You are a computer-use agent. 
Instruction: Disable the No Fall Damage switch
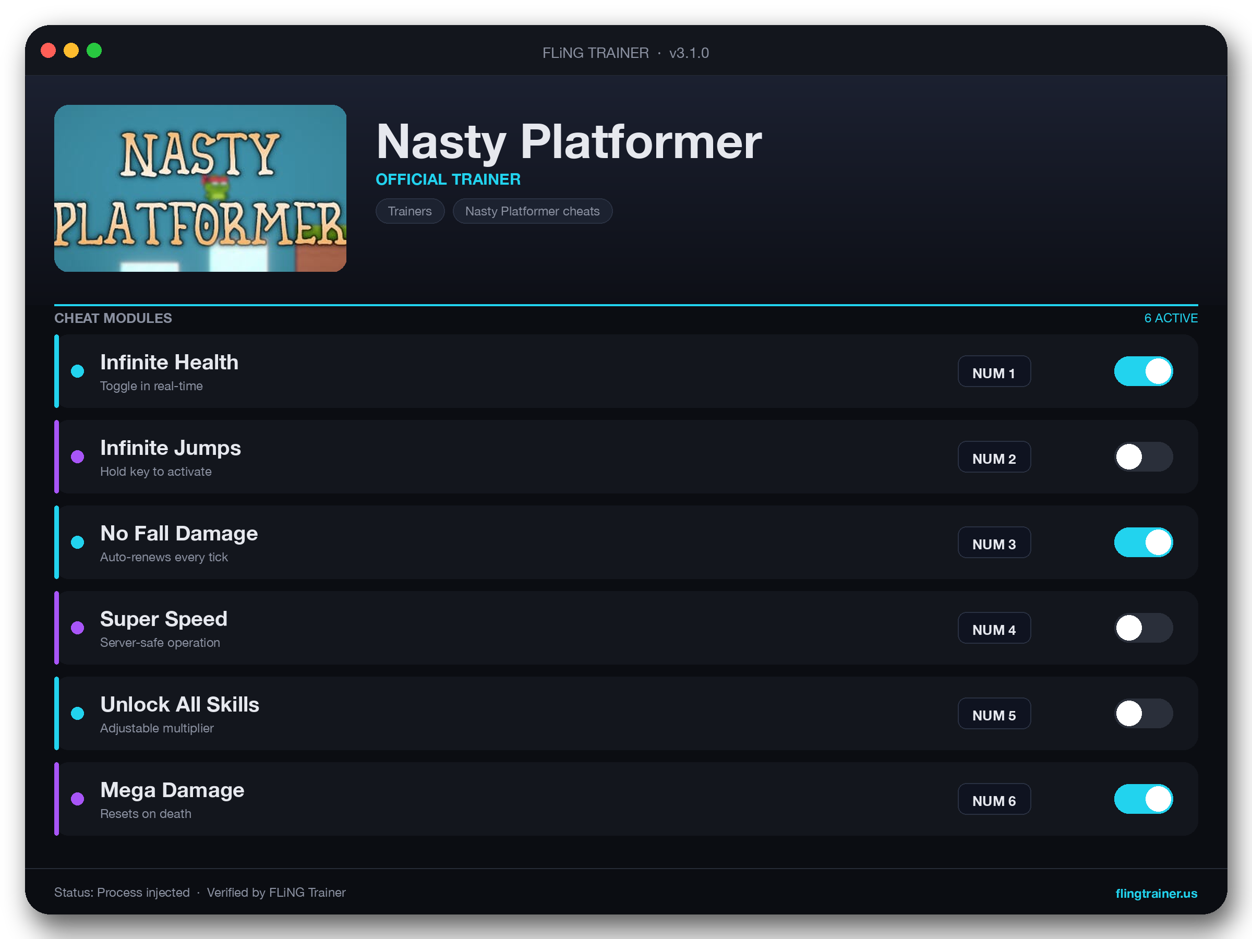(x=1143, y=542)
